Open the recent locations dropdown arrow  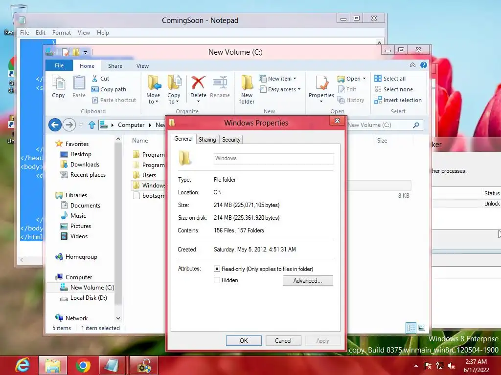81,125
